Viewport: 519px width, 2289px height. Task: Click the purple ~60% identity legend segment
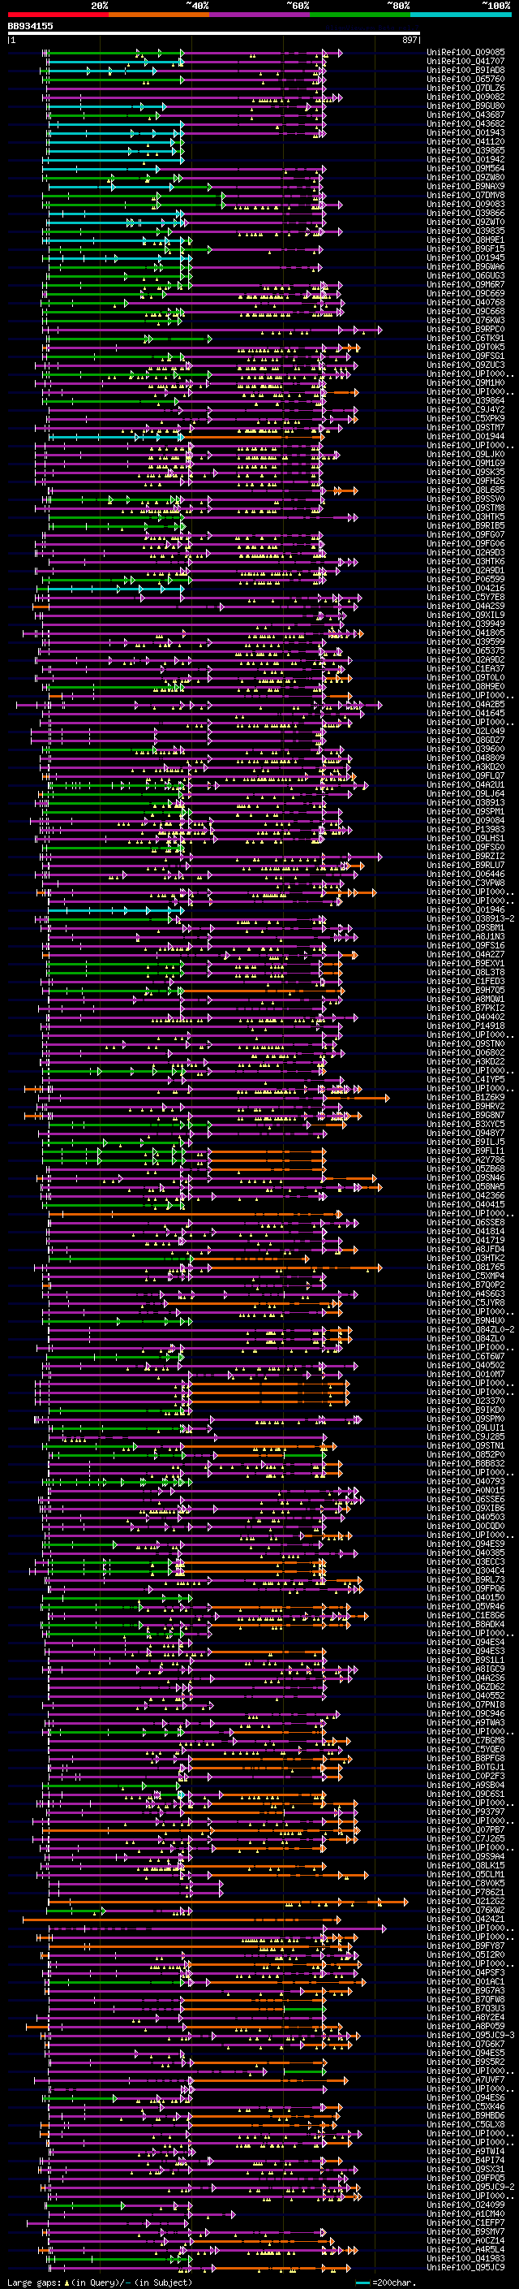coord(260,15)
